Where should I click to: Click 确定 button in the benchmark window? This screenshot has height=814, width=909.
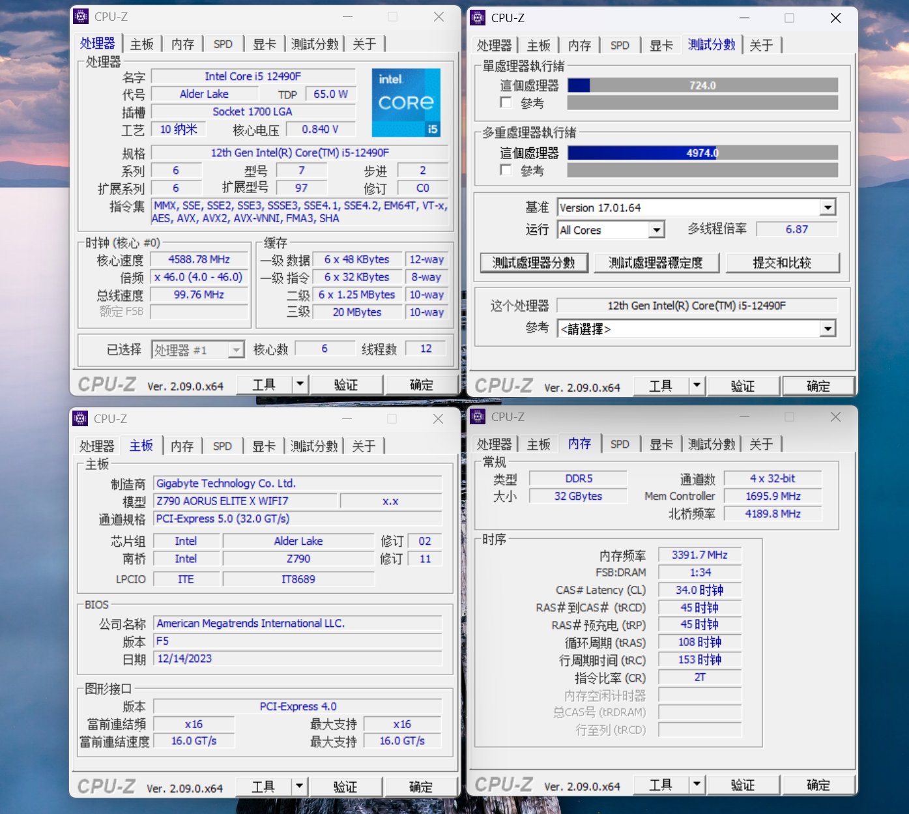(818, 386)
